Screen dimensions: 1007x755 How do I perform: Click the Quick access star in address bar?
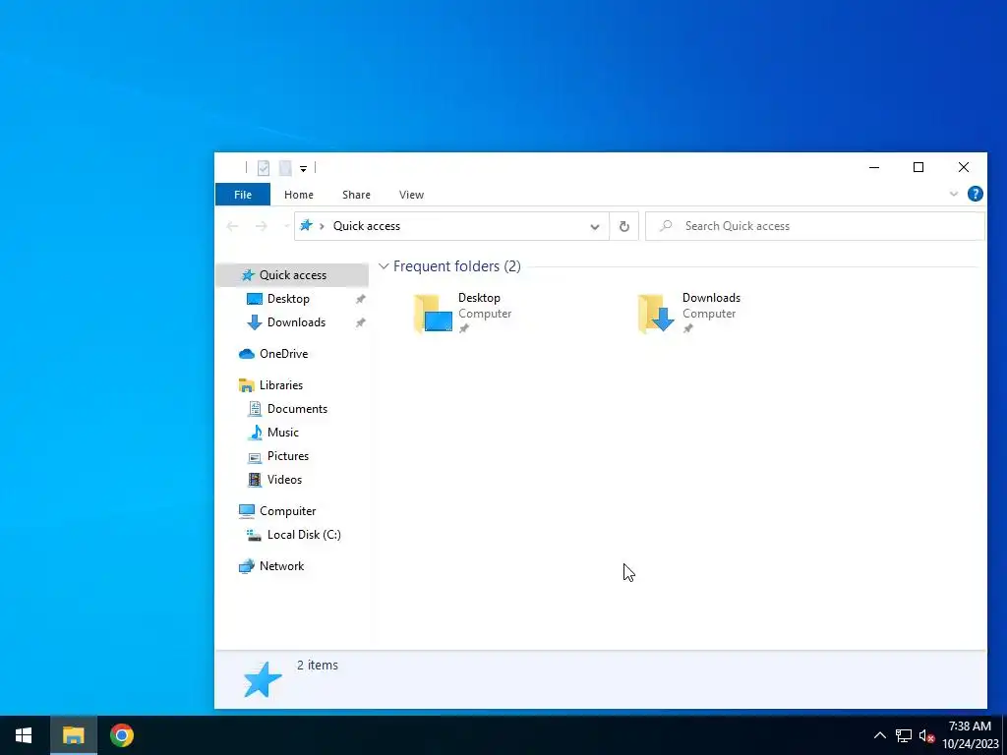[307, 225]
